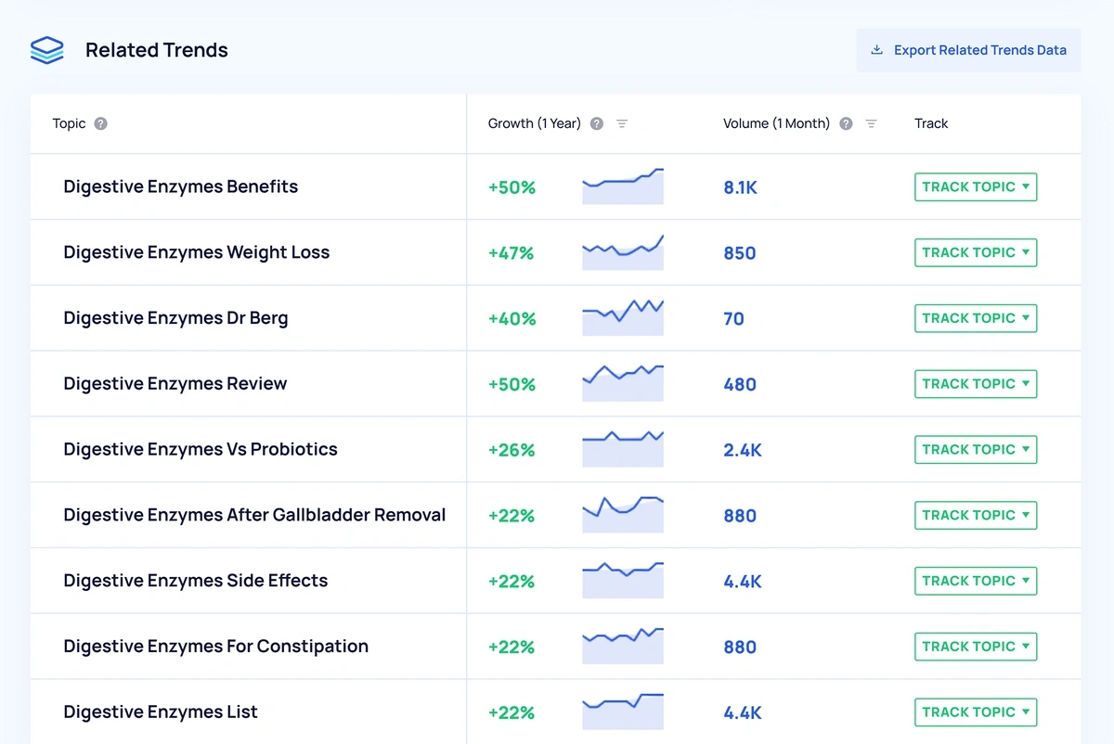The height and width of the screenshot is (744, 1114).
Task: Click the Track column header
Action: click(931, 123)
